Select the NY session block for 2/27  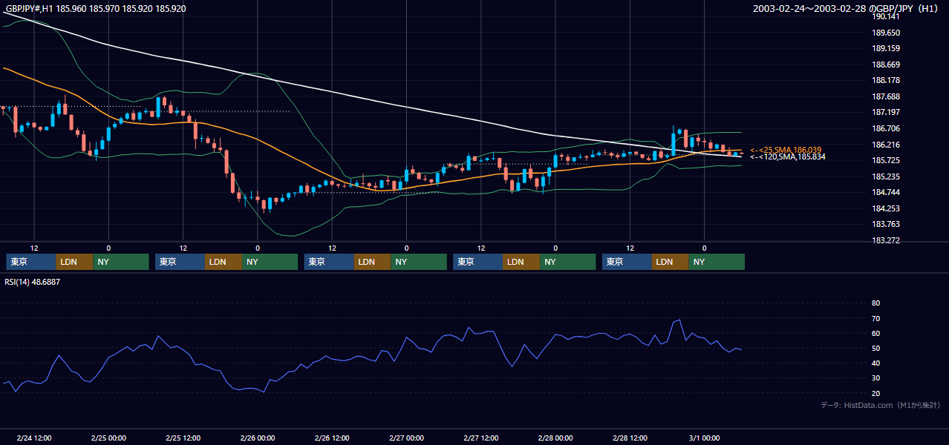tap(568, 262)
